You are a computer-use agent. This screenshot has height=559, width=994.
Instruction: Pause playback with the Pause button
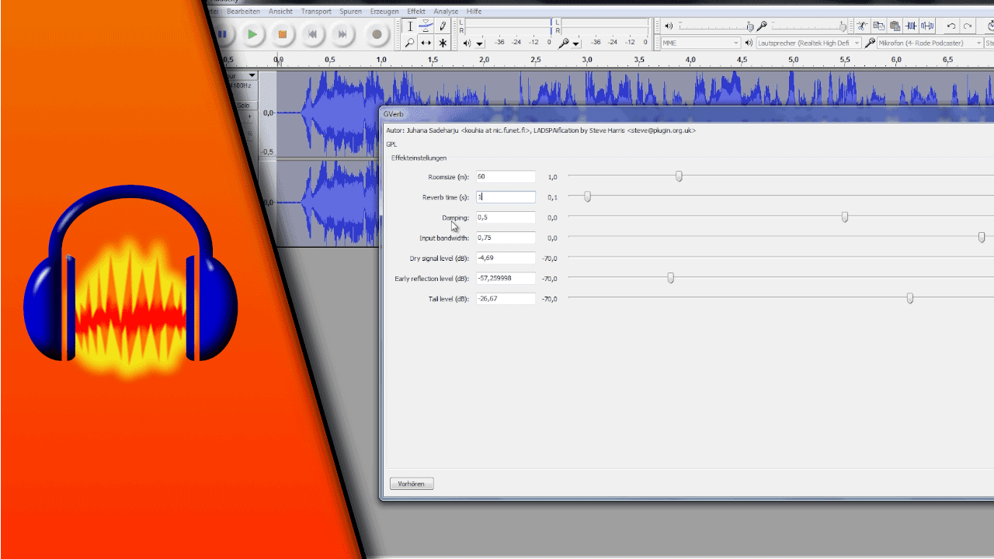[x=222, y=34]
